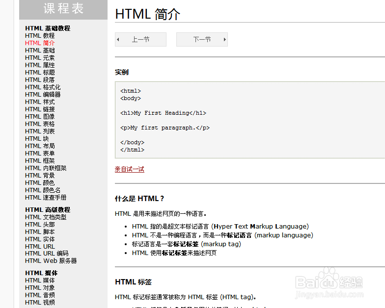This screenshot has width=385, height=308.
Task: Open HTML 表格 lesson
Action: (x=40, y=124)
